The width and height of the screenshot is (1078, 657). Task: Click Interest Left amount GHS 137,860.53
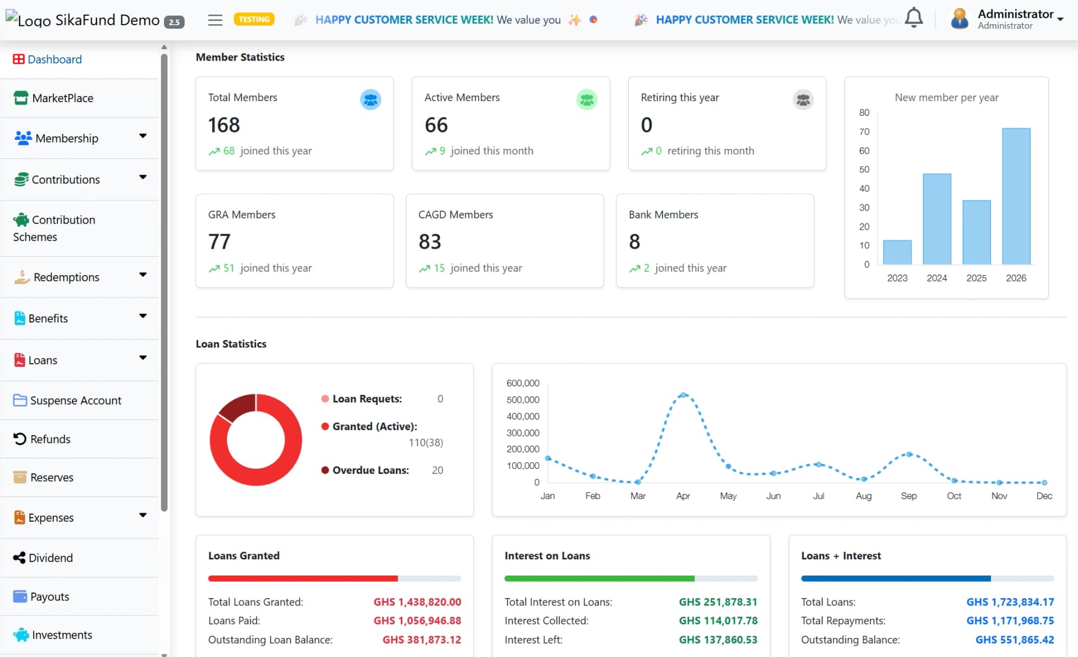pos(718,640)
